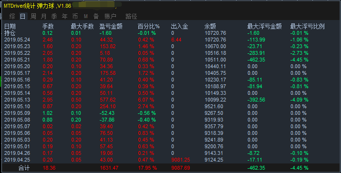Select the 2019.05.24 date row
The width and height of the screenshot is (341, 173).
[17, 40]
